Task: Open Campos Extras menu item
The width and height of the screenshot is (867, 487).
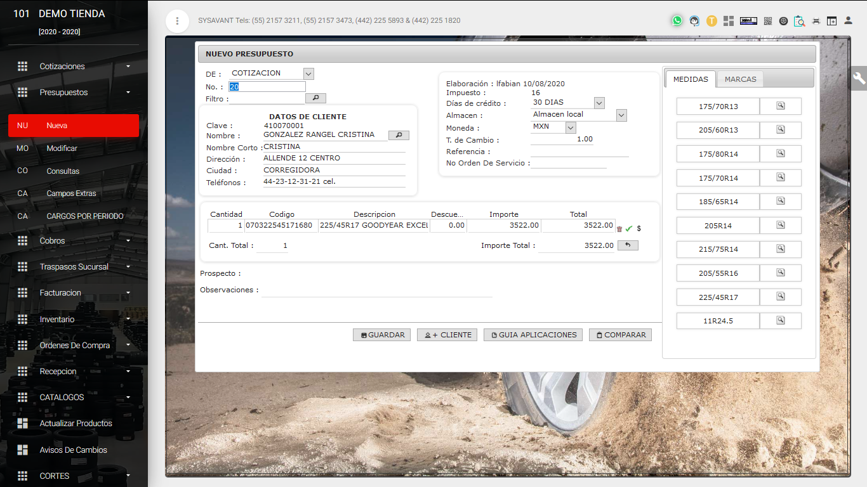Action: point(74,193)
